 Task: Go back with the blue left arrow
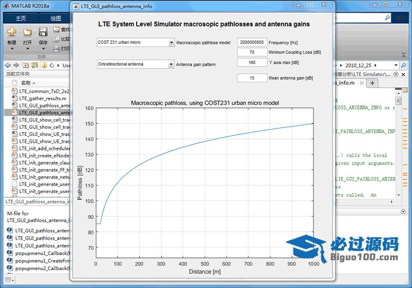tap(8, 65)
